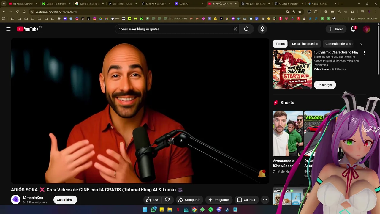Open the 15 Dynamic Characters to Play title
Screen dimensions: 380x214
pos(336,52)
